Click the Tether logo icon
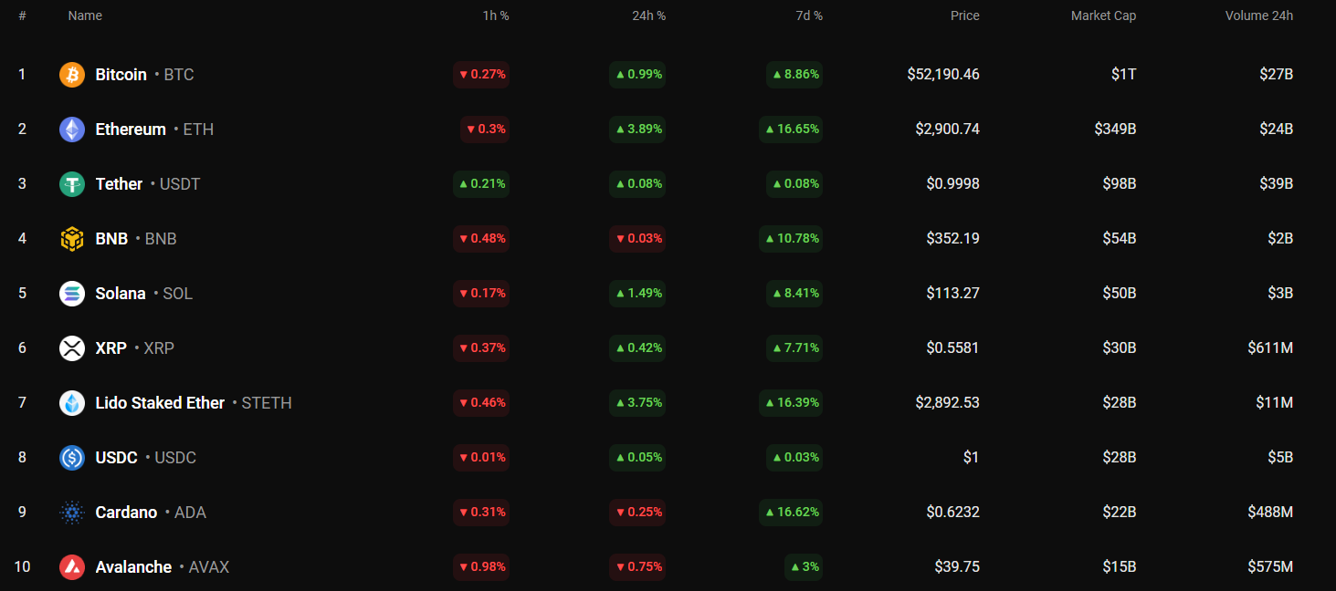 (x=72, y=184)
